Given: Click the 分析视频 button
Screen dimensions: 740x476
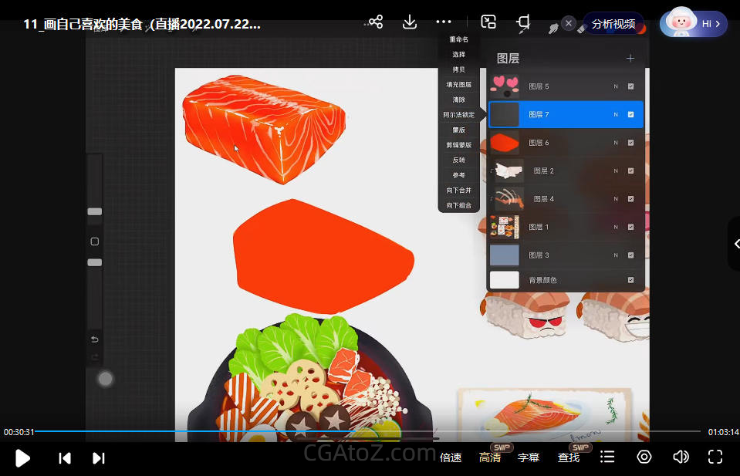Looking at the screenshot, I should click(613, 24).
